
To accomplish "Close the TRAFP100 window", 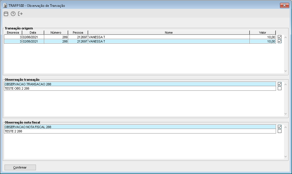I will [x=284, y=5].
